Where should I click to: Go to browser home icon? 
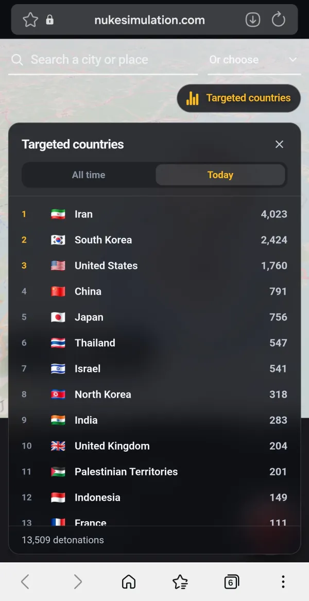coord(128,582)
